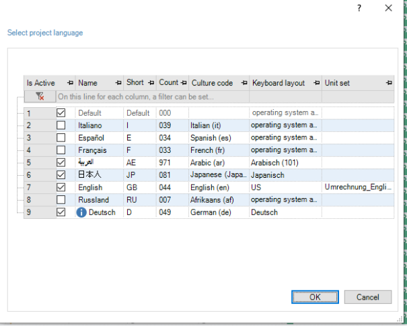Viewport: 407px width, 326px height.
Task: Pin the Keyboard layout column
Action: 317,83
